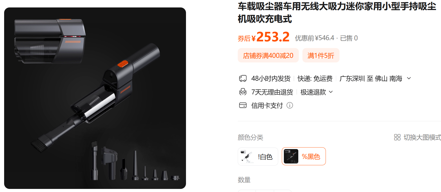The width and height of the screenshot is (441, 192).
Task: Click the black color option thumbnail
Action: pyautogui.click(x=291, y=156)
